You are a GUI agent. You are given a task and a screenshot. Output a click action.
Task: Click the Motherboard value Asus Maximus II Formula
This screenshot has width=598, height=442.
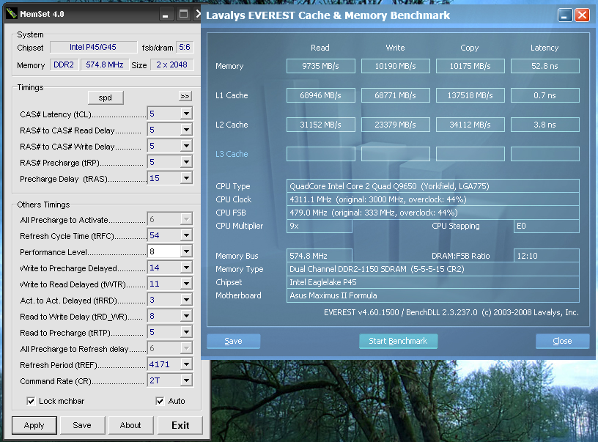coord(433,295)
